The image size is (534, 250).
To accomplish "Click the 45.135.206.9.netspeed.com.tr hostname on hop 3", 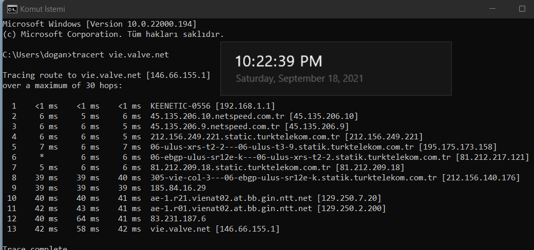I will pos(215,127).
